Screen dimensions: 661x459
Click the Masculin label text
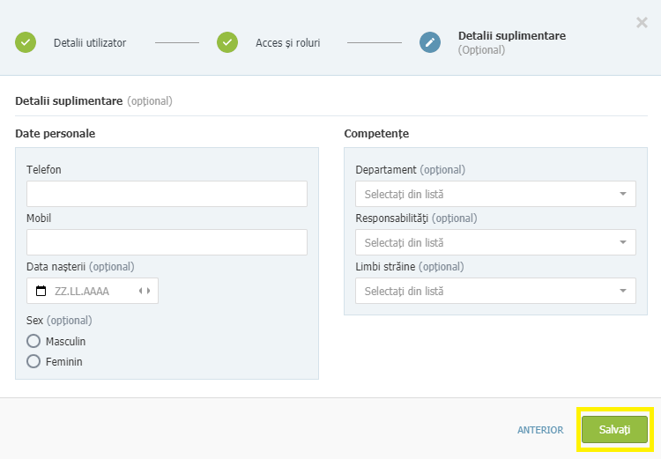[65, 342]
